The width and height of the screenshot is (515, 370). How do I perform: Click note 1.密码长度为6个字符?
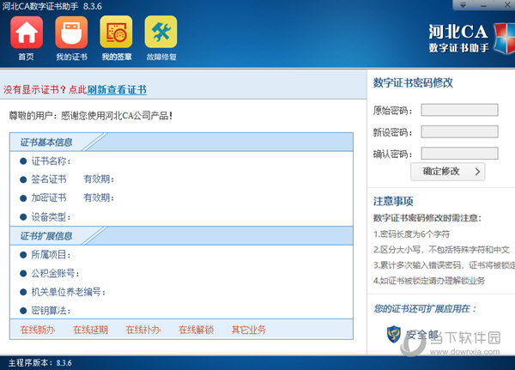(411, 234)
